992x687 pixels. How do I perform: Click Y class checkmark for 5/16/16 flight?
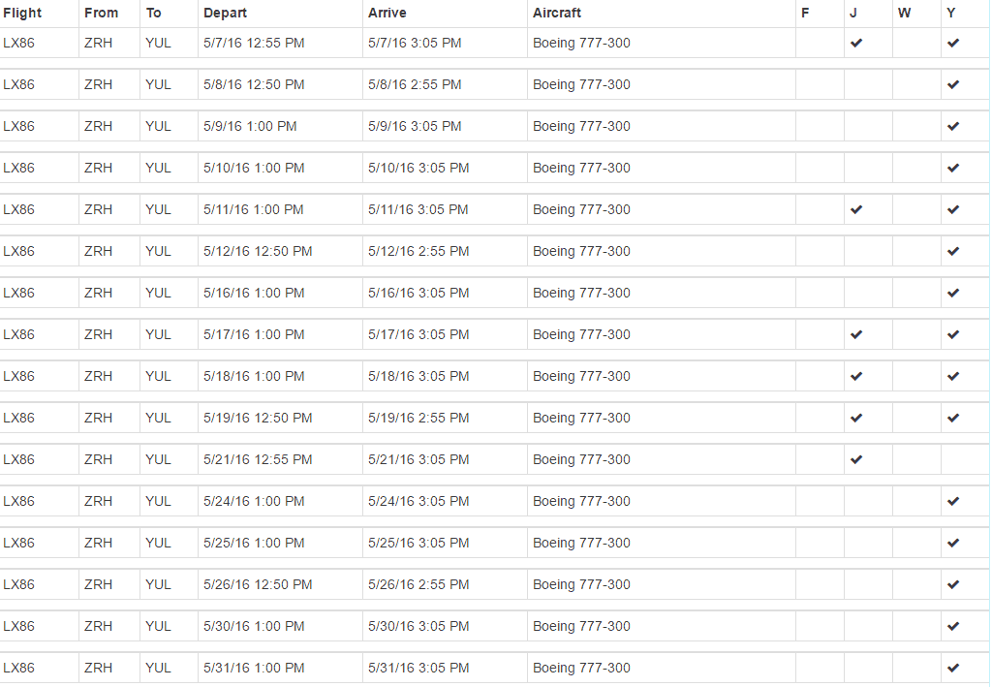click(953, 293)
